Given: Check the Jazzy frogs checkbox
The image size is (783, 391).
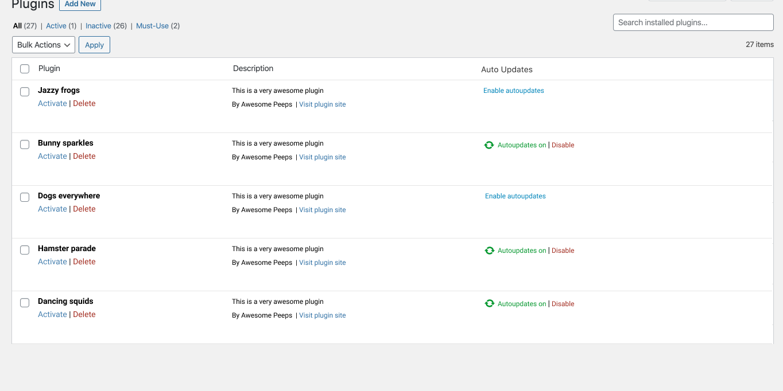Looking at the screenshot, I should click(x=25, y=92).
